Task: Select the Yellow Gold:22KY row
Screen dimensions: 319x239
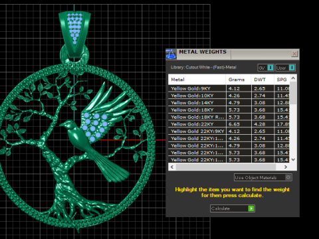Action: [229, 124]
